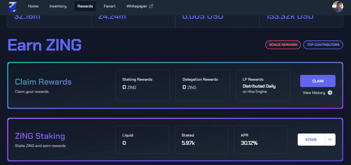Screen dimensions: 351x165
Task: Expand the dropdown arrow beside STAKE
Action: (x=330, y=140)
